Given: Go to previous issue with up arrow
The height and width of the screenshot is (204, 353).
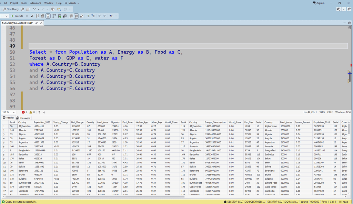Looking at the screenshot, I should click(x=39, y=112).
